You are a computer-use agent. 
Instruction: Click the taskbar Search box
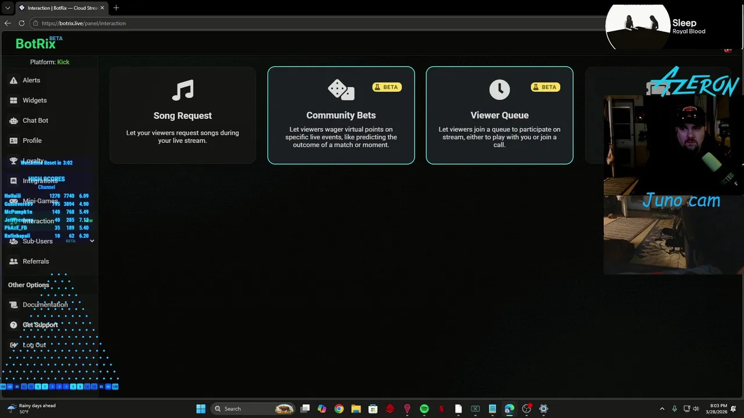coord(253,409)
